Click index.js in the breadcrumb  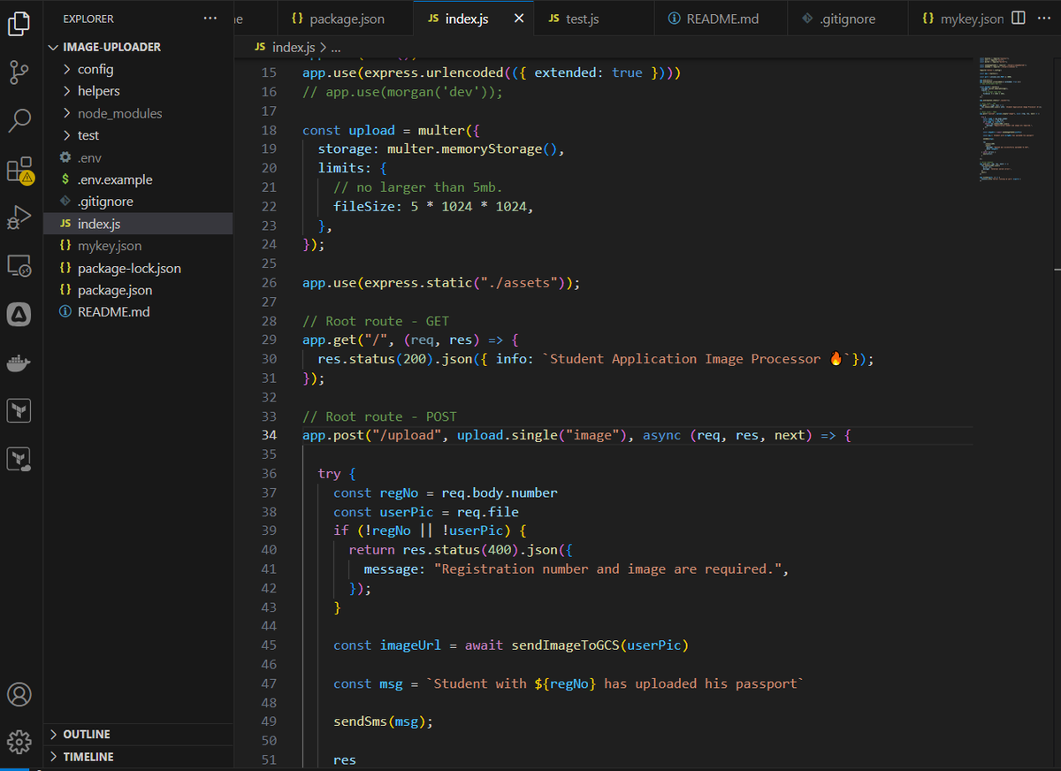[x=294, y=47]
